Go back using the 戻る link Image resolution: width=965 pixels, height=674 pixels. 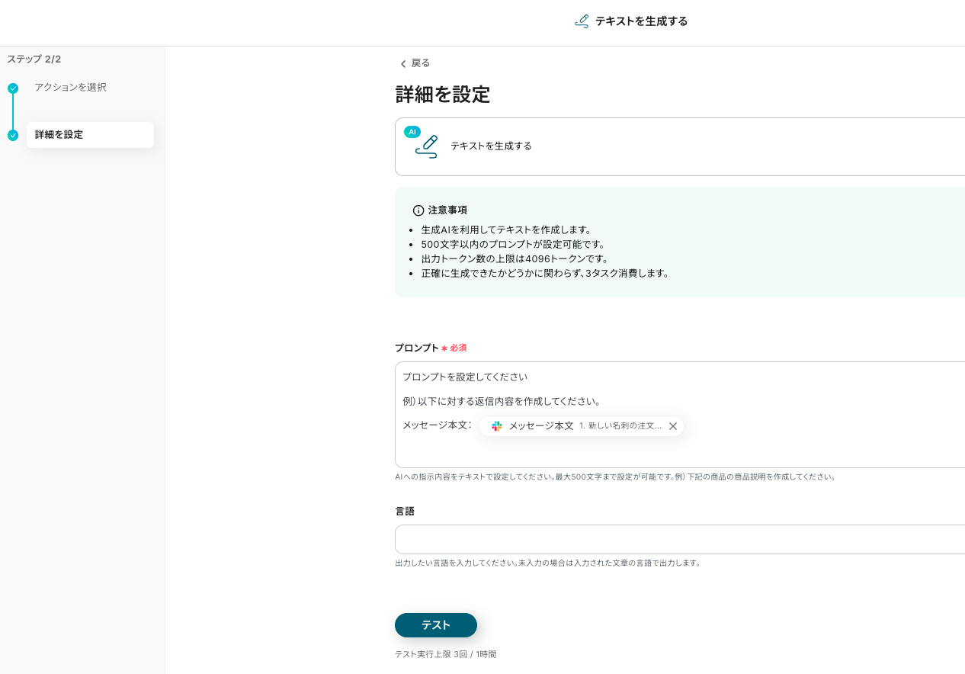coord(421,63)
